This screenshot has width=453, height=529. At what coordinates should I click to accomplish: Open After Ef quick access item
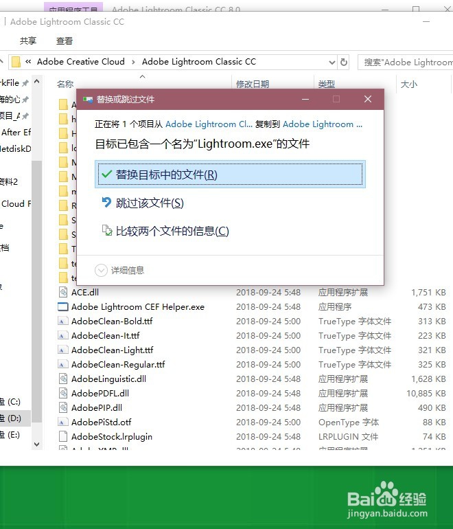tap(16, 132)
